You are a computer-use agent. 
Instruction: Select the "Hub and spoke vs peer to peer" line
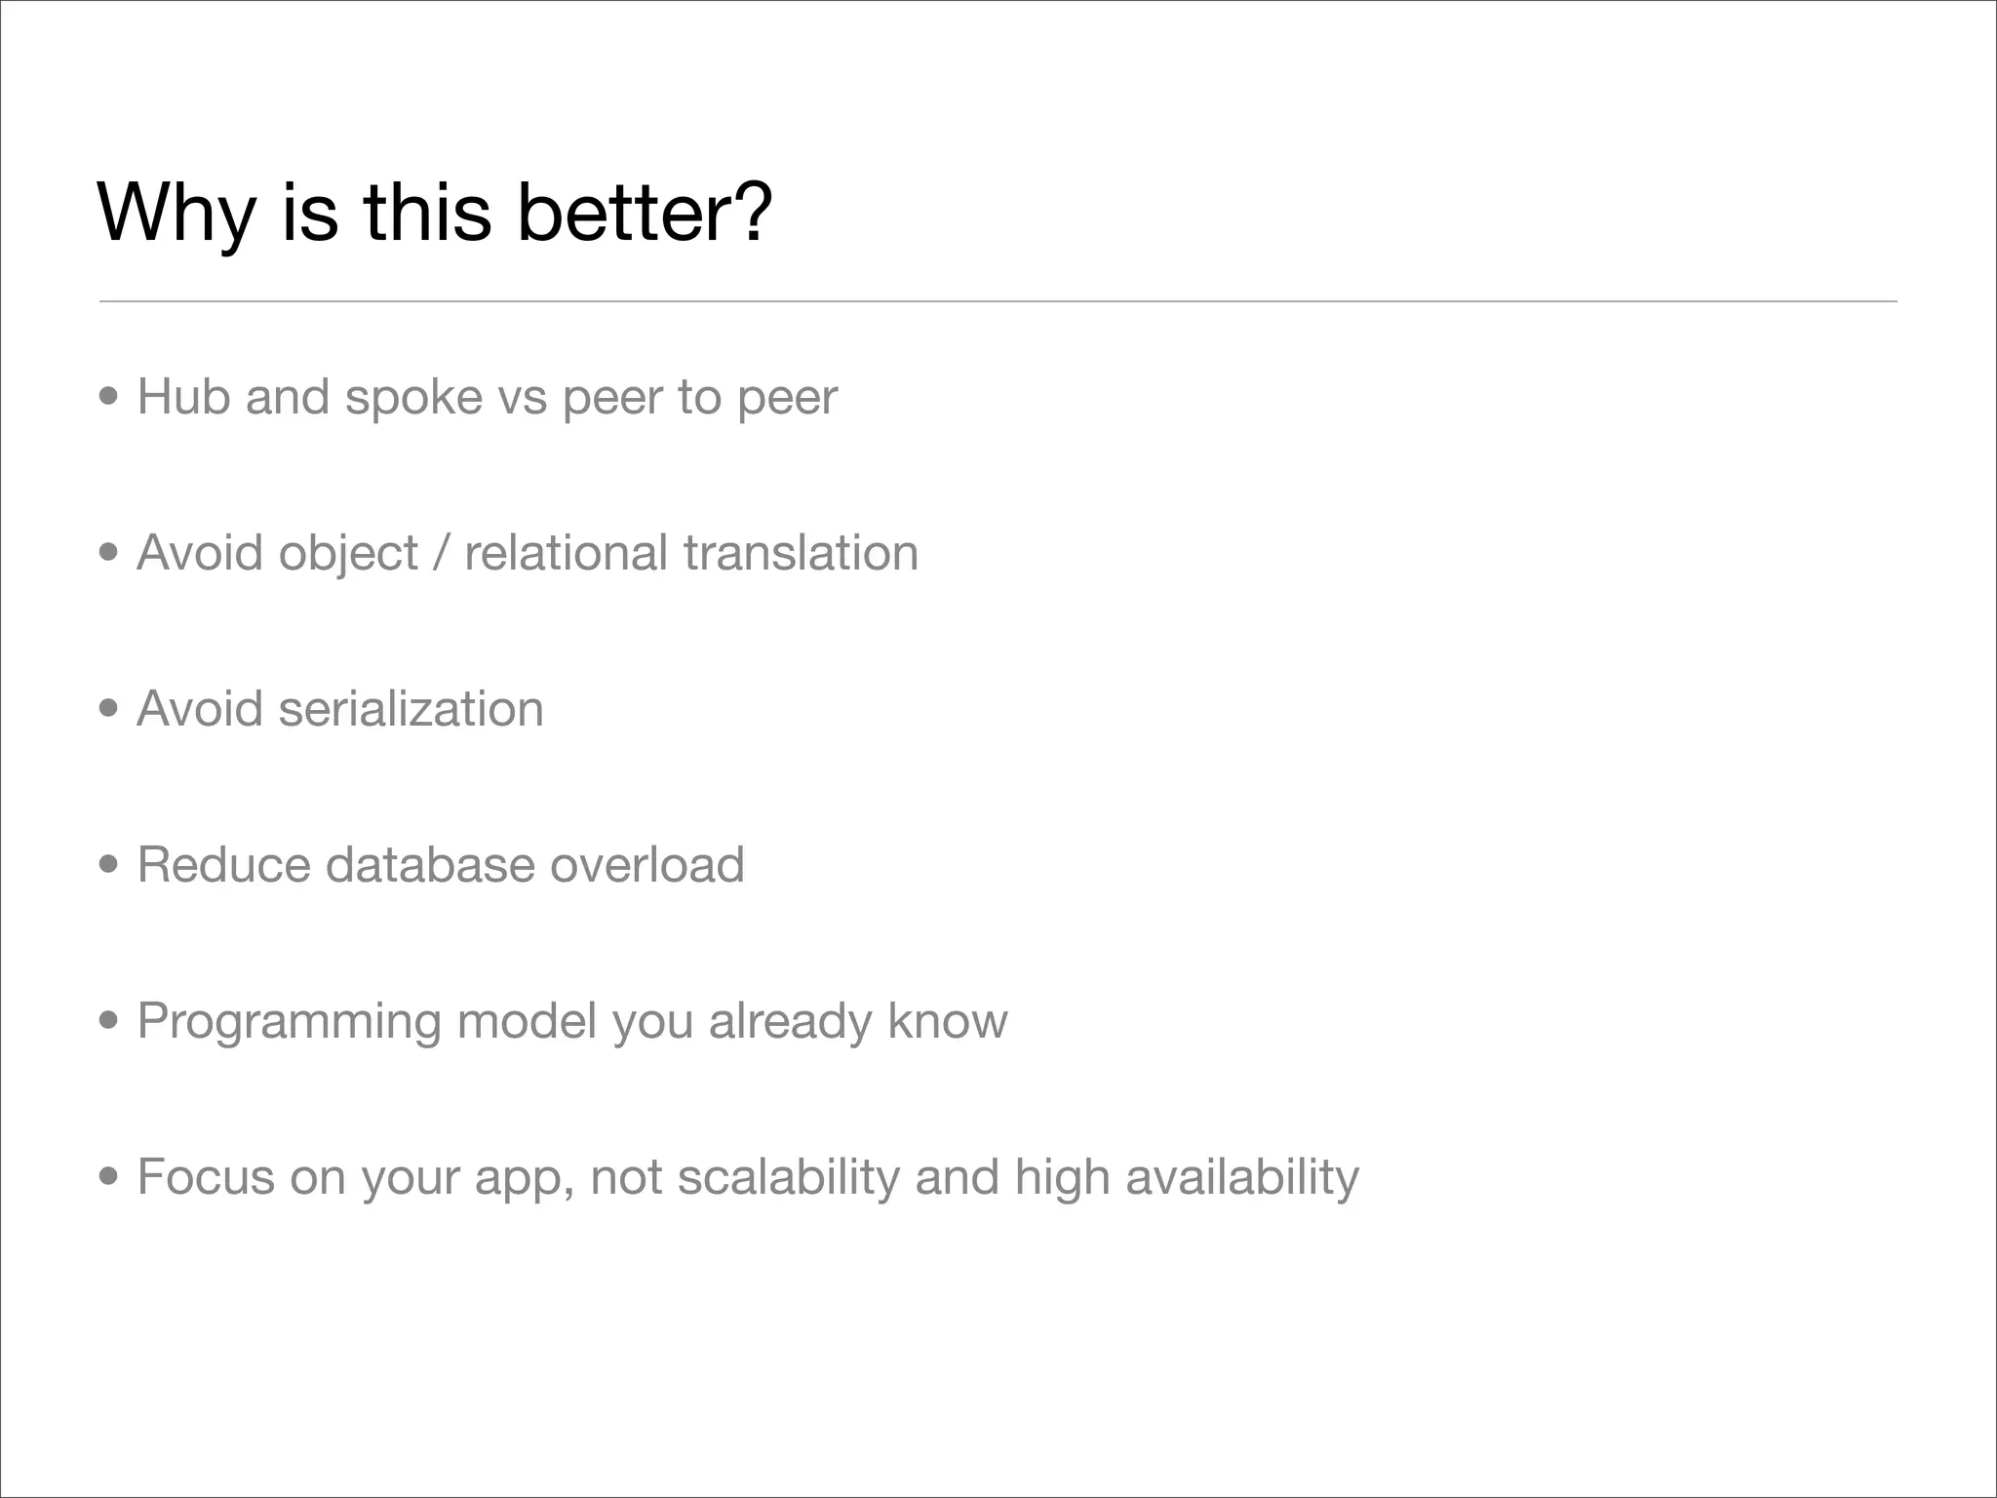pos(487,397)
